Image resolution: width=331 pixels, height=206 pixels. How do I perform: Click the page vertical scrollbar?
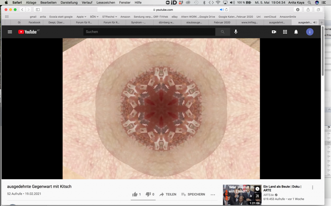pos(323,51)
